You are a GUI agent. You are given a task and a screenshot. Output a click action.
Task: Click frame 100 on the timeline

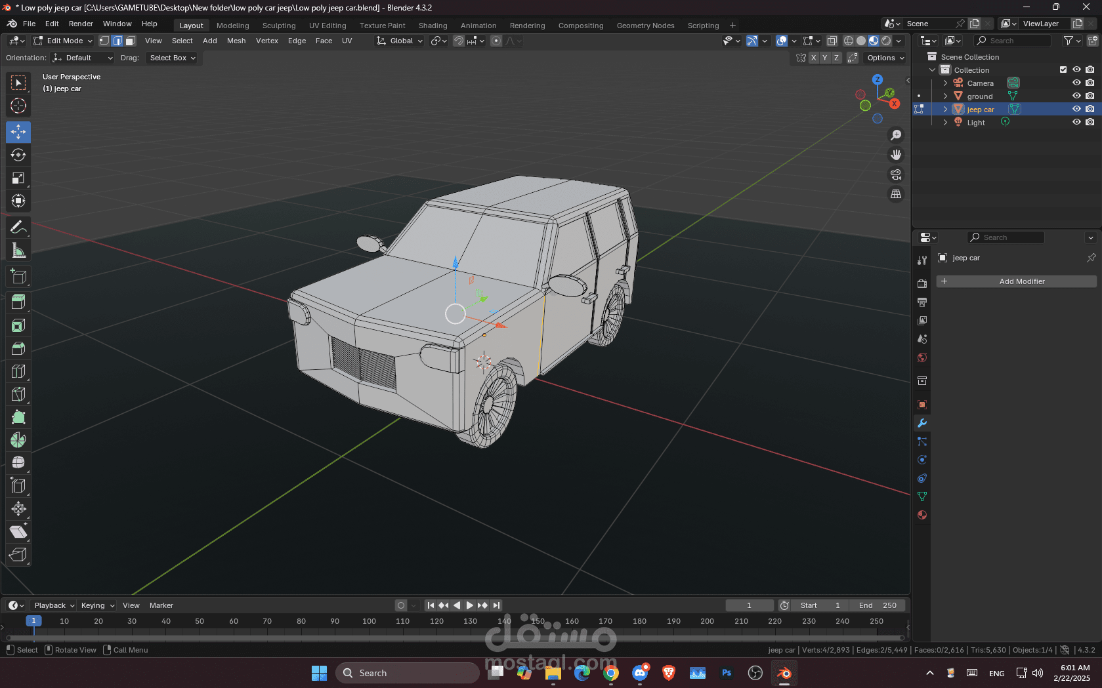[x=369, y=621]
